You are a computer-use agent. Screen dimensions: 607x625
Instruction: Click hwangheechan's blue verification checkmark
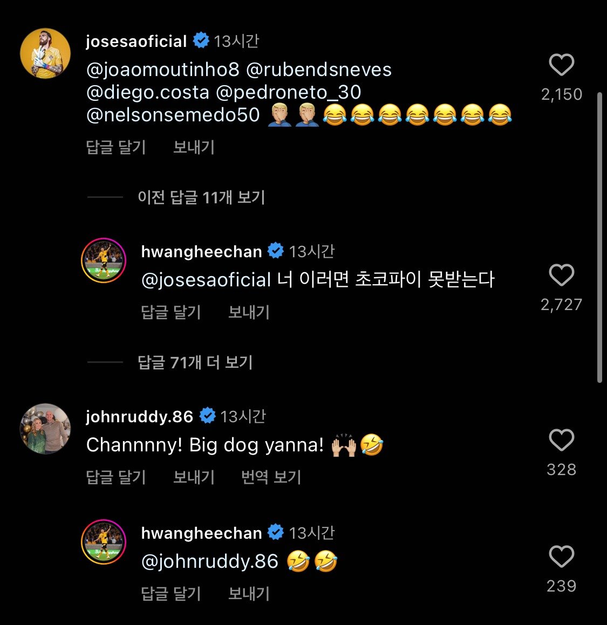[x=276, y=250]
